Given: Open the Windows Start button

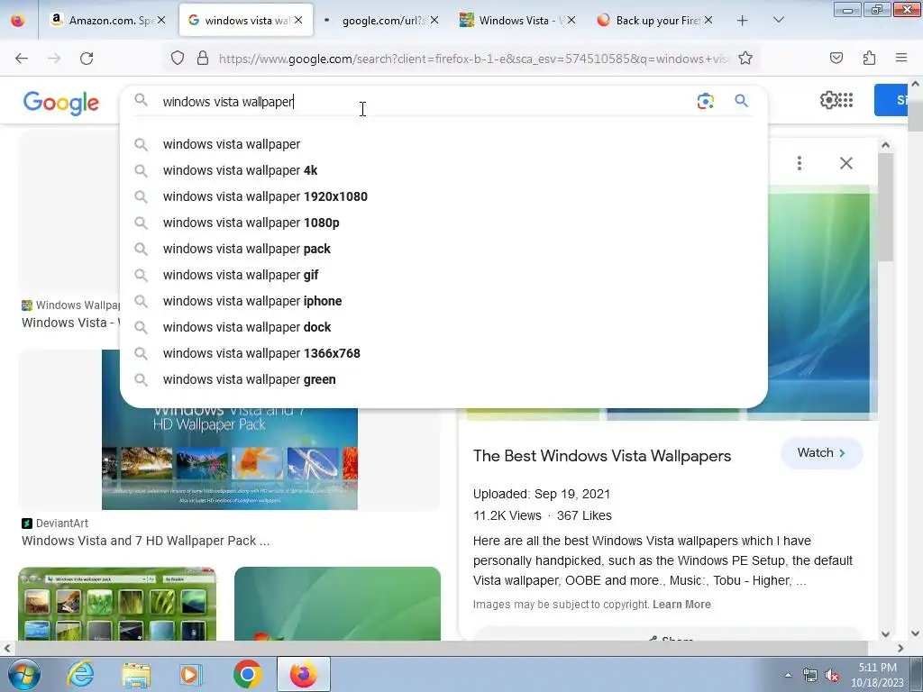Looking at the screenshot, I should coord(24,674).
